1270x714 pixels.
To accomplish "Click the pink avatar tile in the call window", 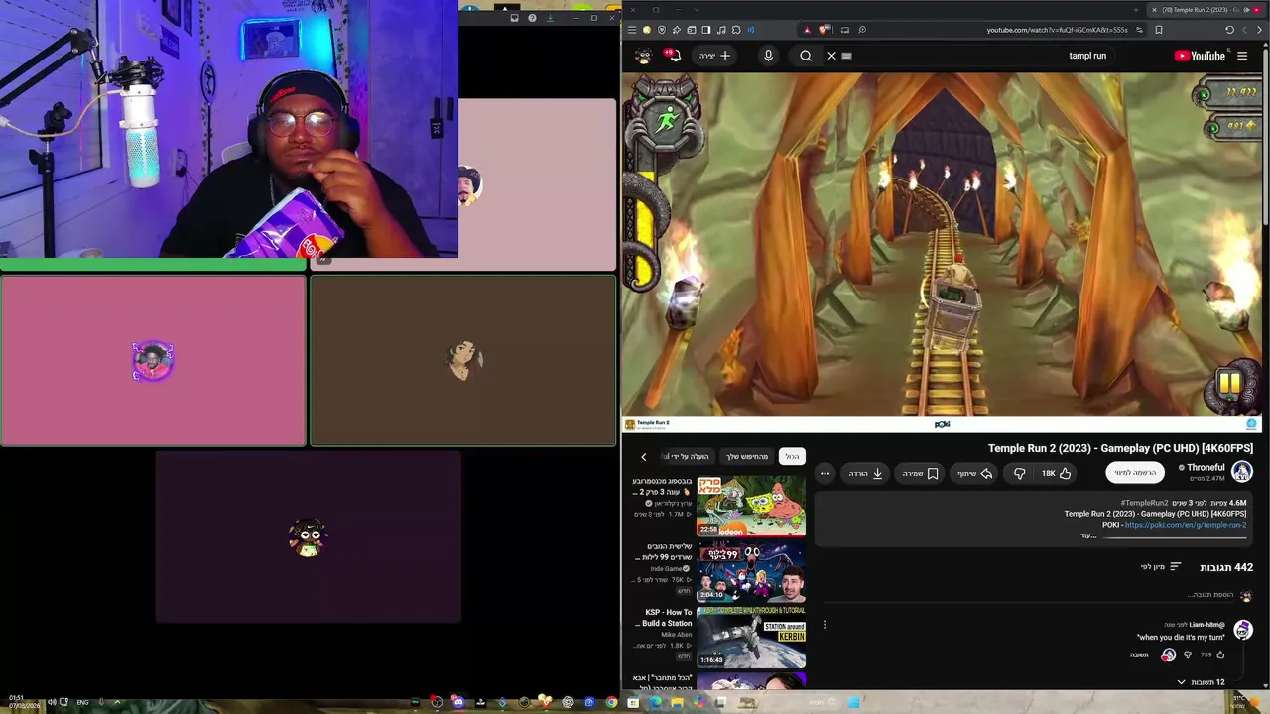I will point(153,361).
